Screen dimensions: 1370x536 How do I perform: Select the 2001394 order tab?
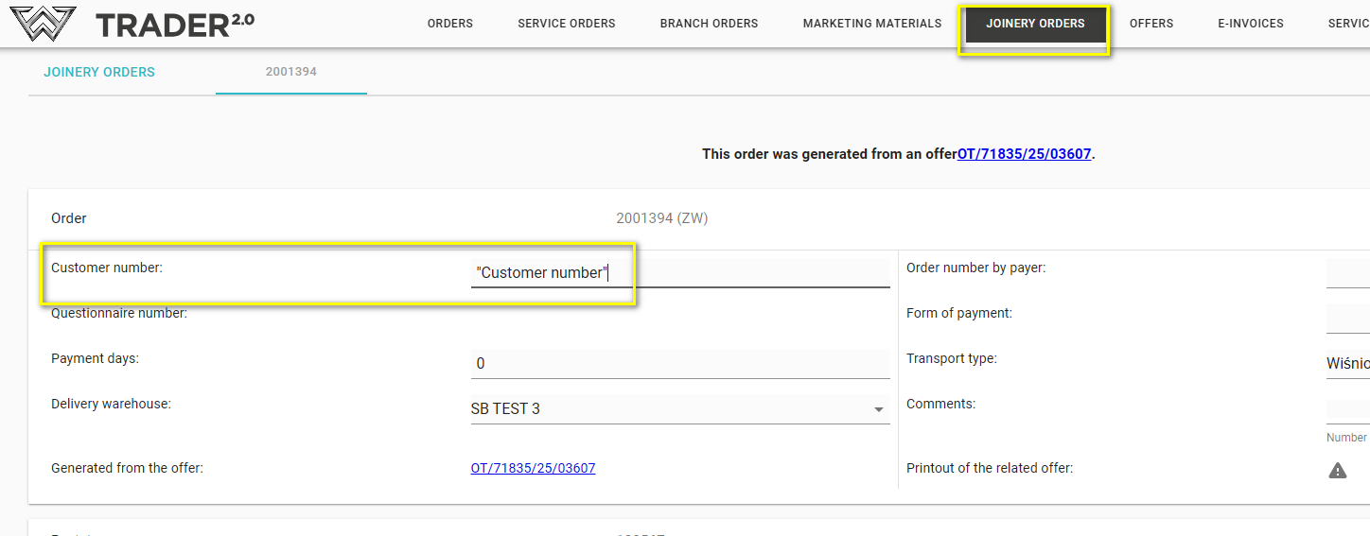[x=290, y=72]
